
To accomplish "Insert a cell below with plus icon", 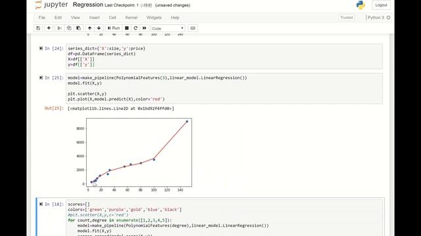I will coord(49,28).
